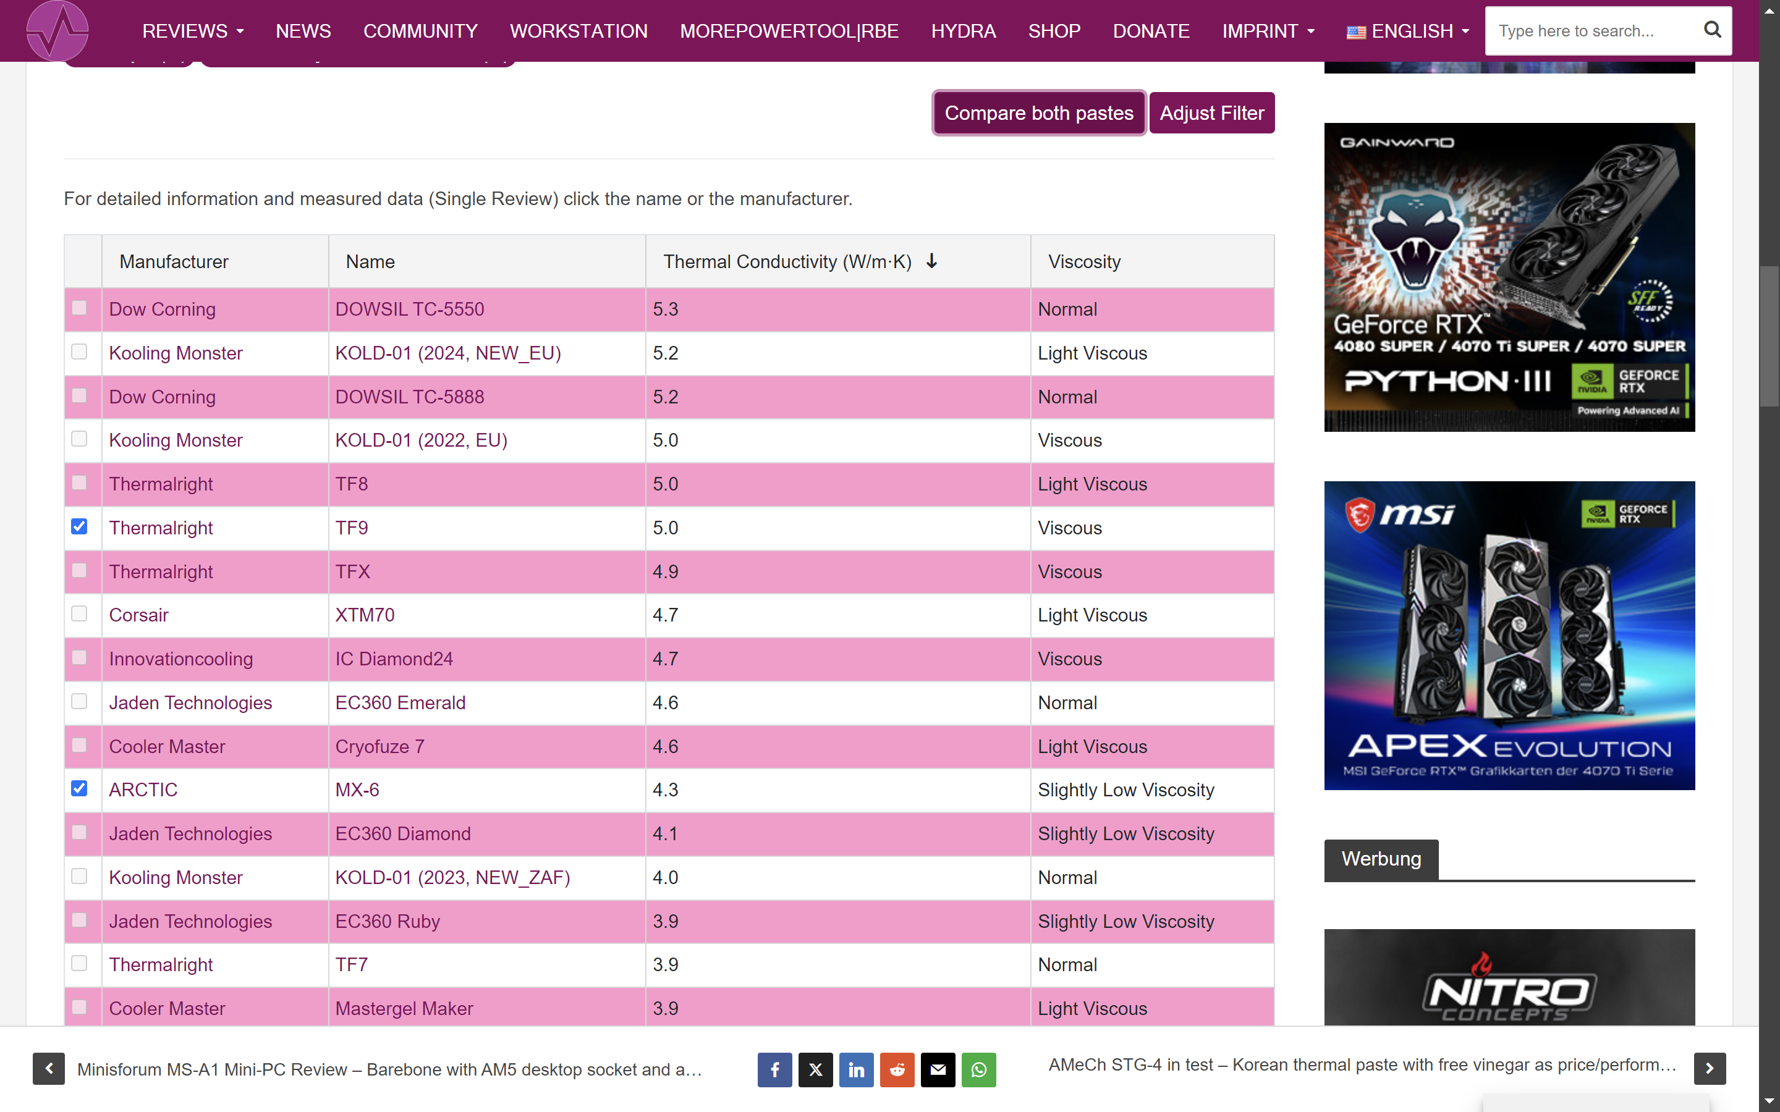The image size is (1780, 1112).
Task: Click the search magnifier icon
Action: [x=1711, y=30]
